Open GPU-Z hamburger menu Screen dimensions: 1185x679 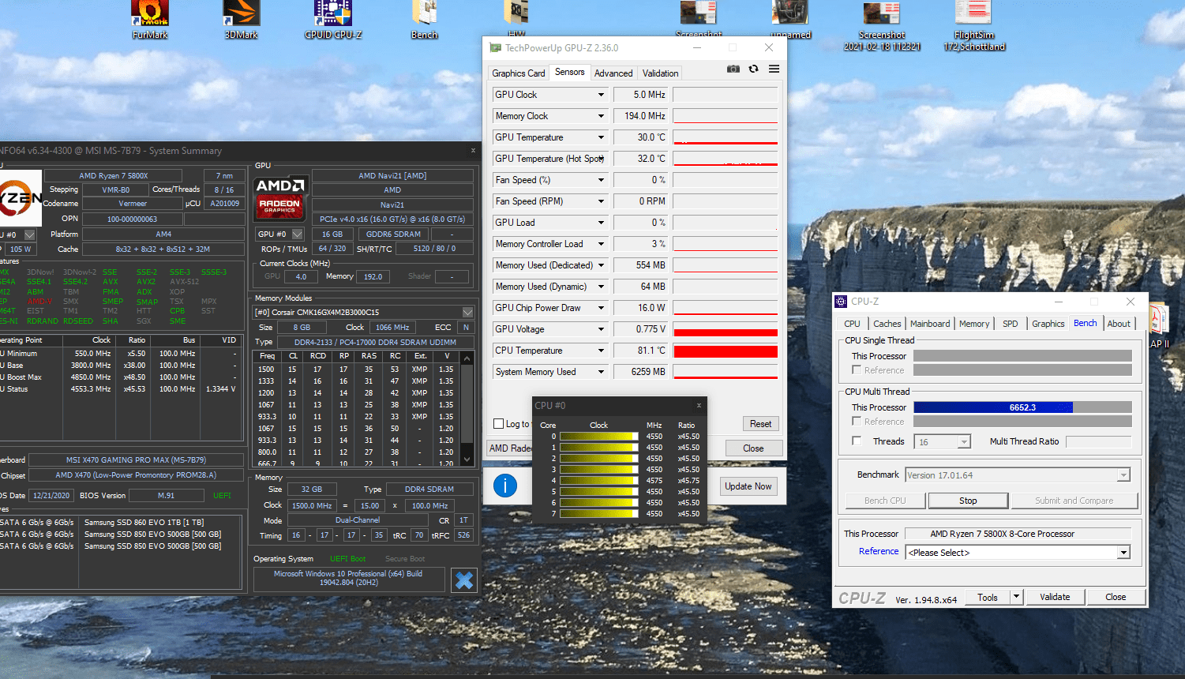point(774,69)
